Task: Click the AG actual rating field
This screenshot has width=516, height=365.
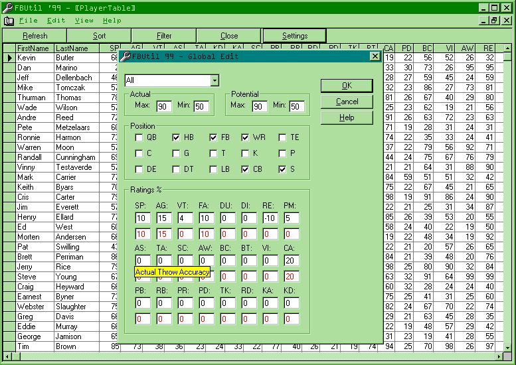Action: click(x=164, y=218)
